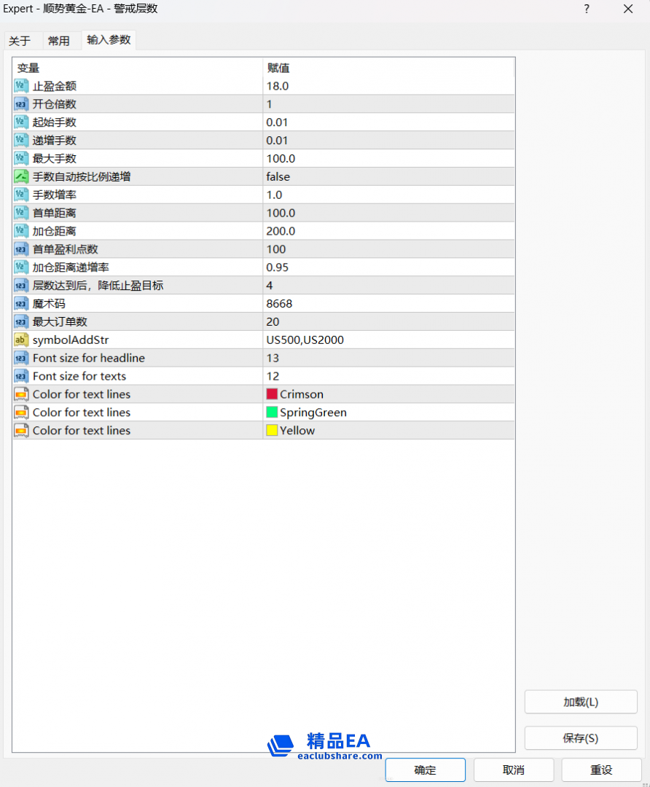Select the 'ab' string icon next to symbolAddStr

20,340
